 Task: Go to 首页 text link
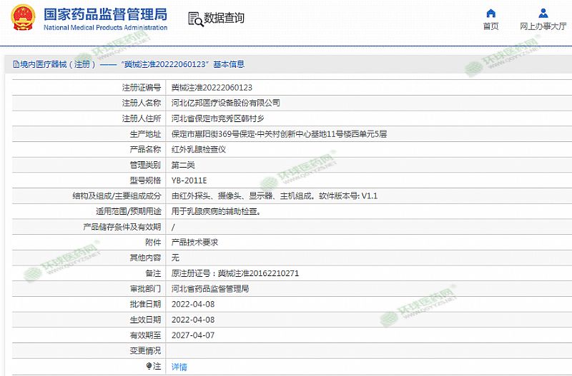coord(490,26)
